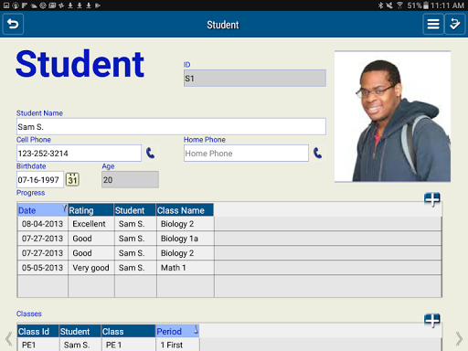Add a new Progress record

[x=432, y=199]
